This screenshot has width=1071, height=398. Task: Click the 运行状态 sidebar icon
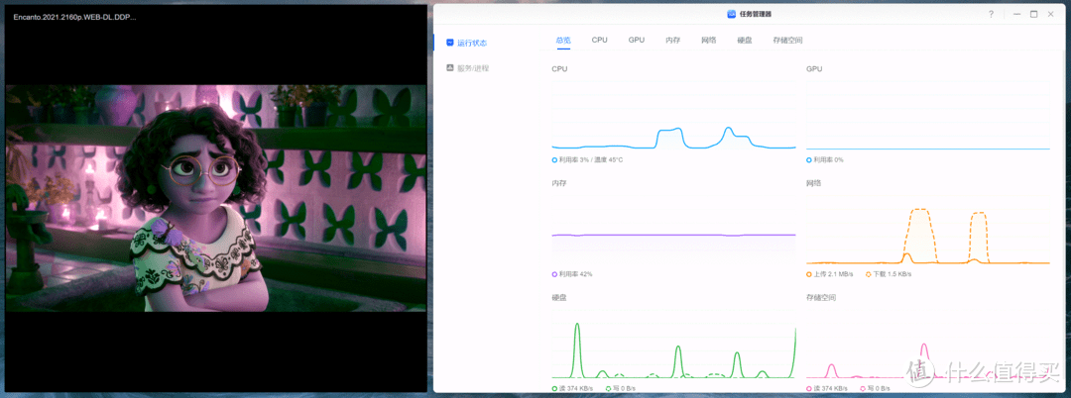click(450, 44)
